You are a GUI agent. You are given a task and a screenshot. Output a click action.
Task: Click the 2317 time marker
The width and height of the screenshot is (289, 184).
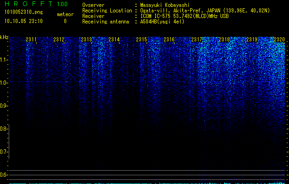(x=197, y=40)
